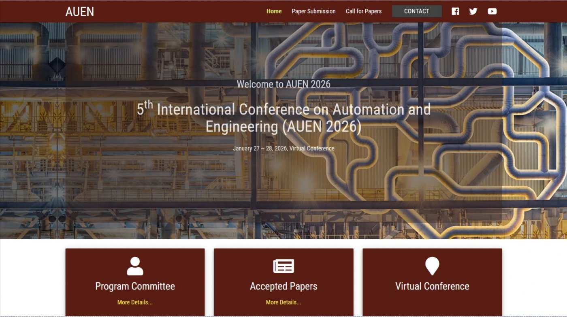Click the person icon on Program Committee card
Image resolution: width=567 pixels, height=317 pixels.
[x=134, y=265]
